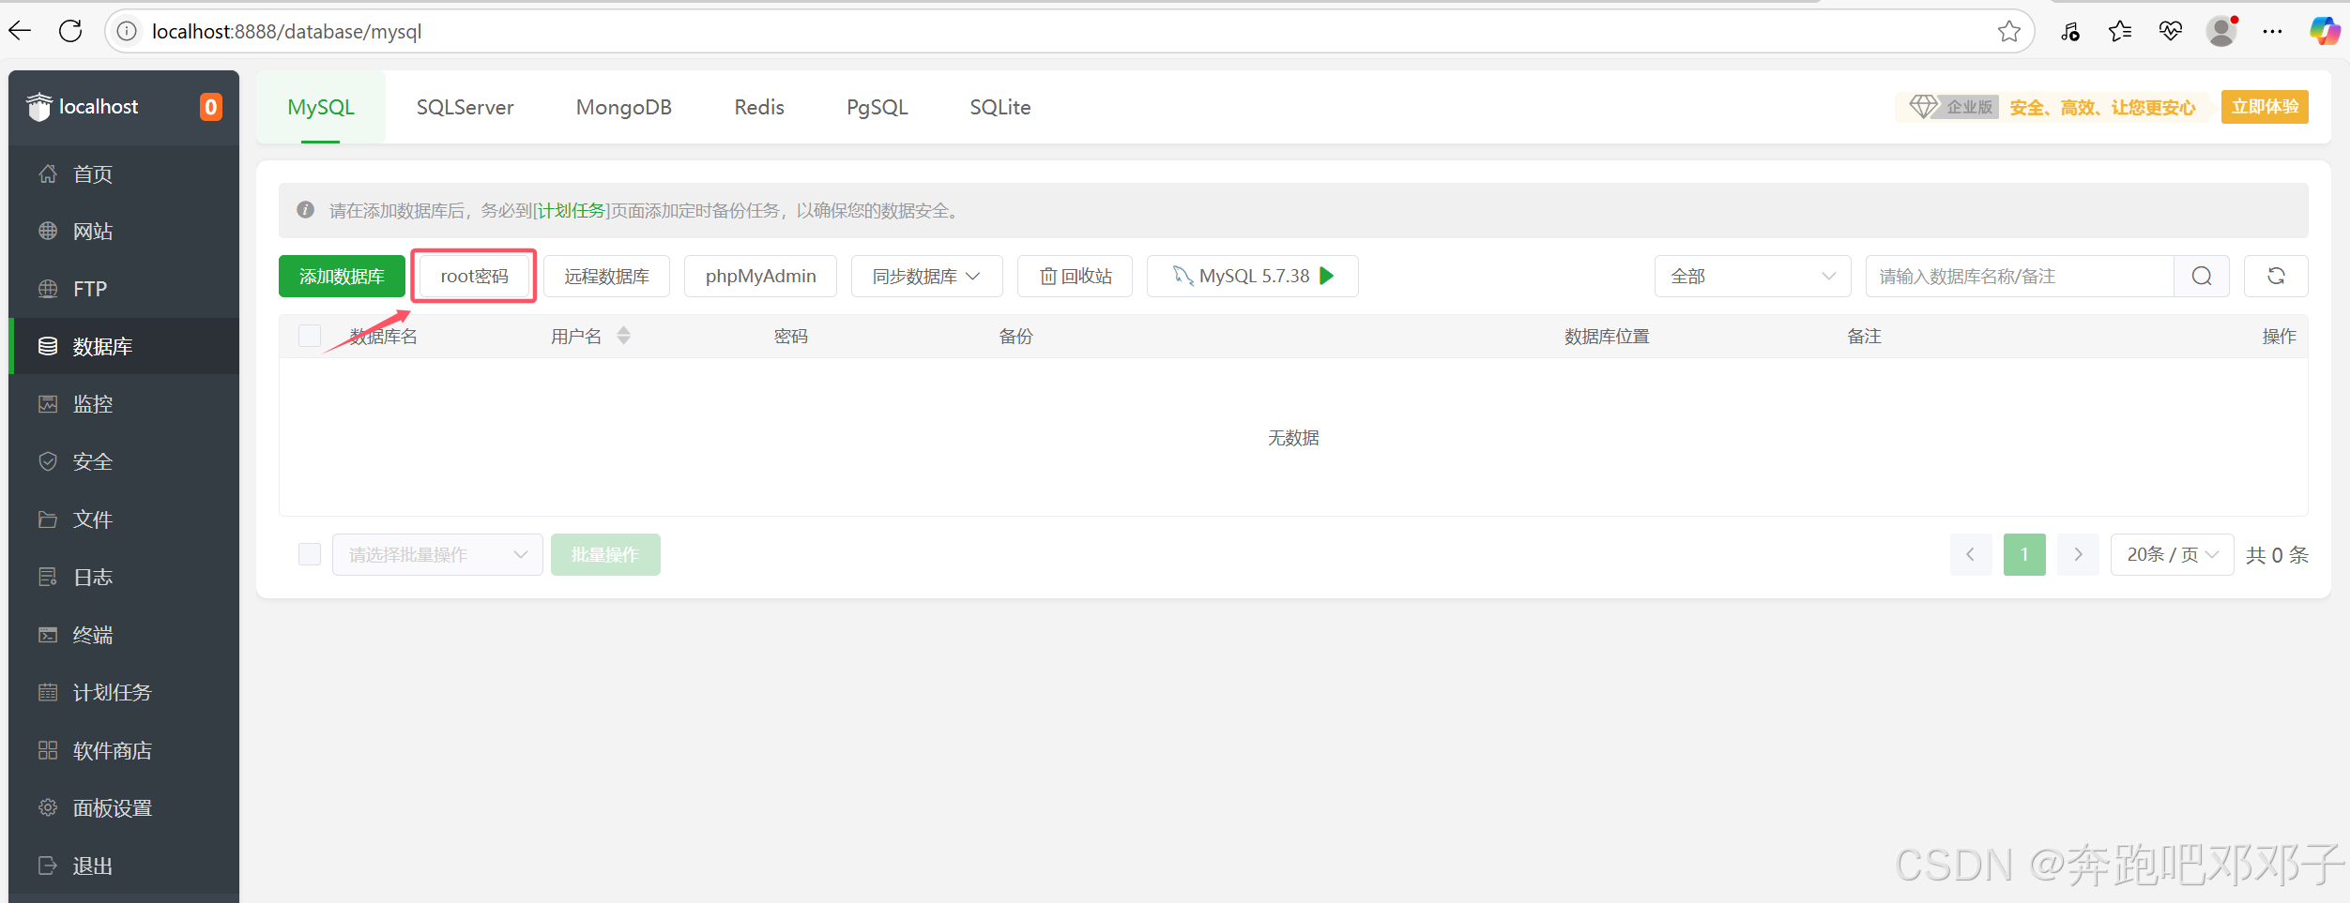Click the root密码 button
Image resolution: width=2350 pixels, height=903 pixels.
474,276
